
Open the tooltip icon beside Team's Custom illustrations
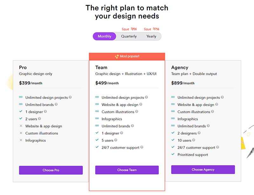pyautogui.click(x=137, y=111)
